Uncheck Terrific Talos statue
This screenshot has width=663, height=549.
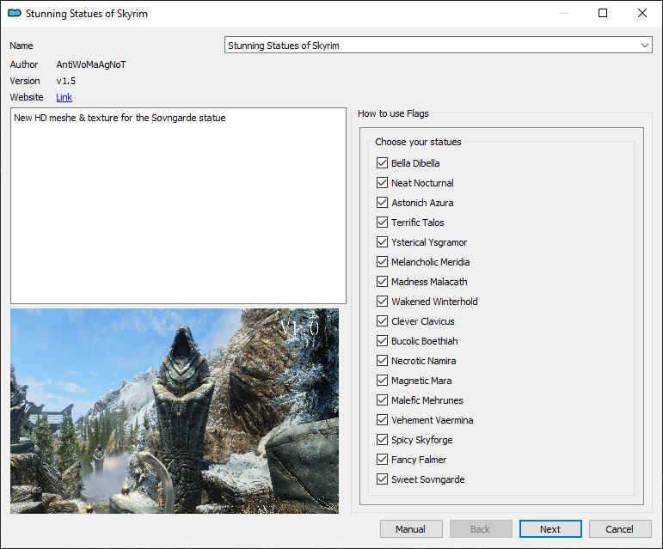[x=382, y=223]
